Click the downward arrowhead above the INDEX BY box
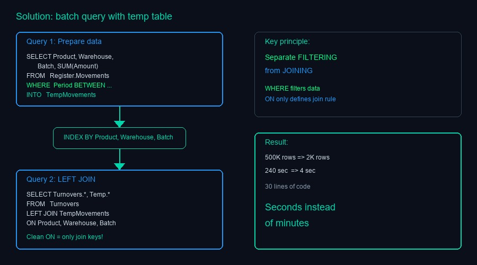 (119, 124)
